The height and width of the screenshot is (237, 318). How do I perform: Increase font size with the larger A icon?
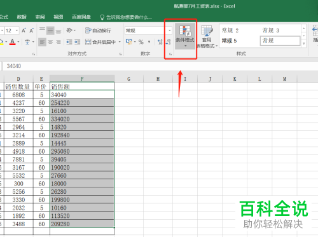24,30
